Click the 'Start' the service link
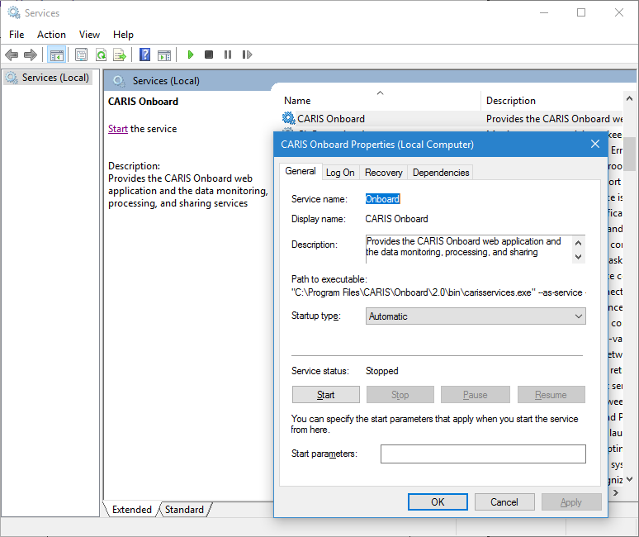The height and width of the screenshot is (537, 639). pos(117,129)
